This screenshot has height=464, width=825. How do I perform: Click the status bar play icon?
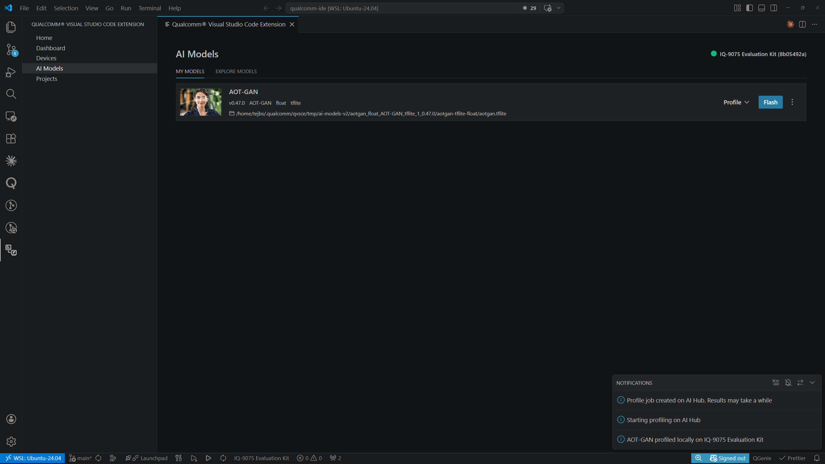click(x=208, y=458)
